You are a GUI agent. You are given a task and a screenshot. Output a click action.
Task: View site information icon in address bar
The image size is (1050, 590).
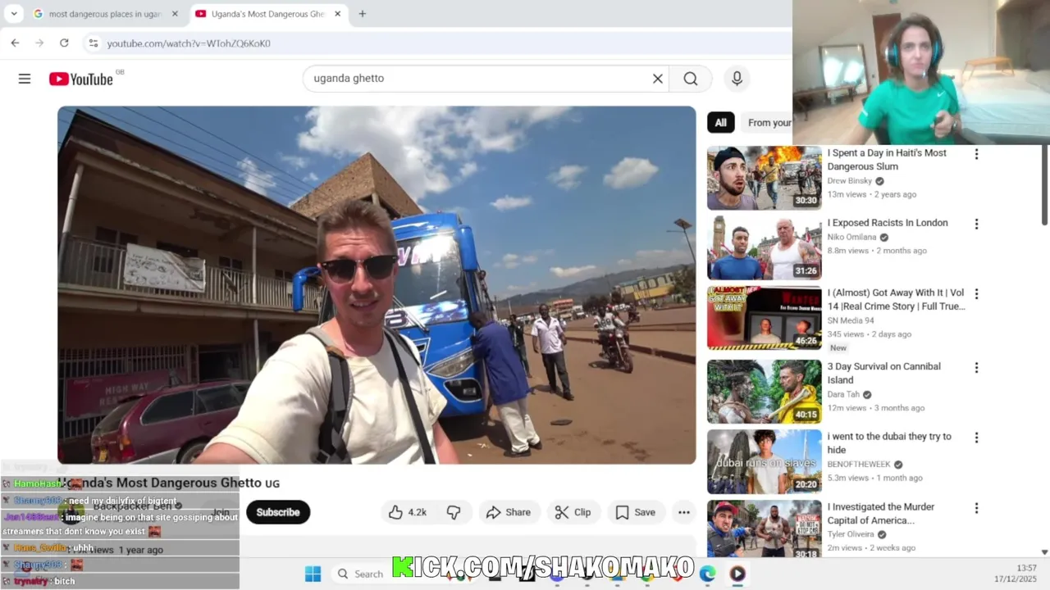click(94, 43)
